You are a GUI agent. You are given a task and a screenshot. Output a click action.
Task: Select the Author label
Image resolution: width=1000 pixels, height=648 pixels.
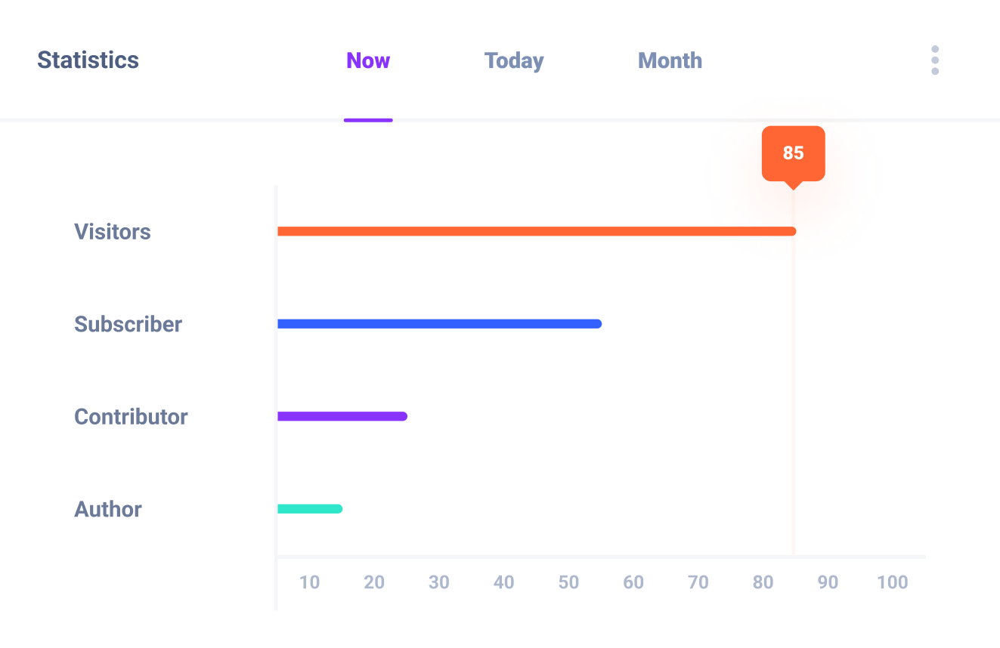point(107,509)
